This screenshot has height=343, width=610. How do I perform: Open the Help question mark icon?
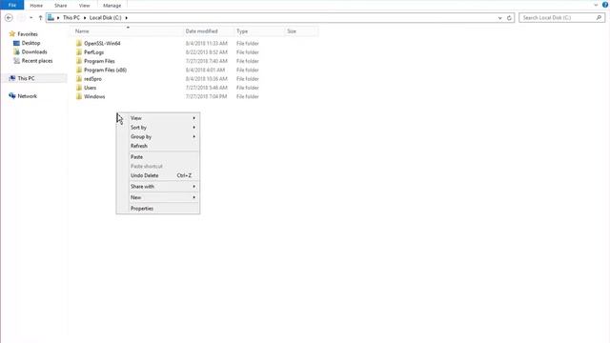point(605,5)
